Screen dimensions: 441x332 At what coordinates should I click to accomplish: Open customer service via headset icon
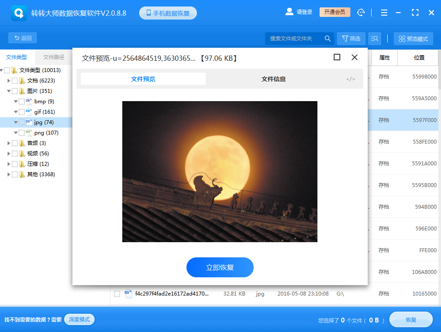361,12
